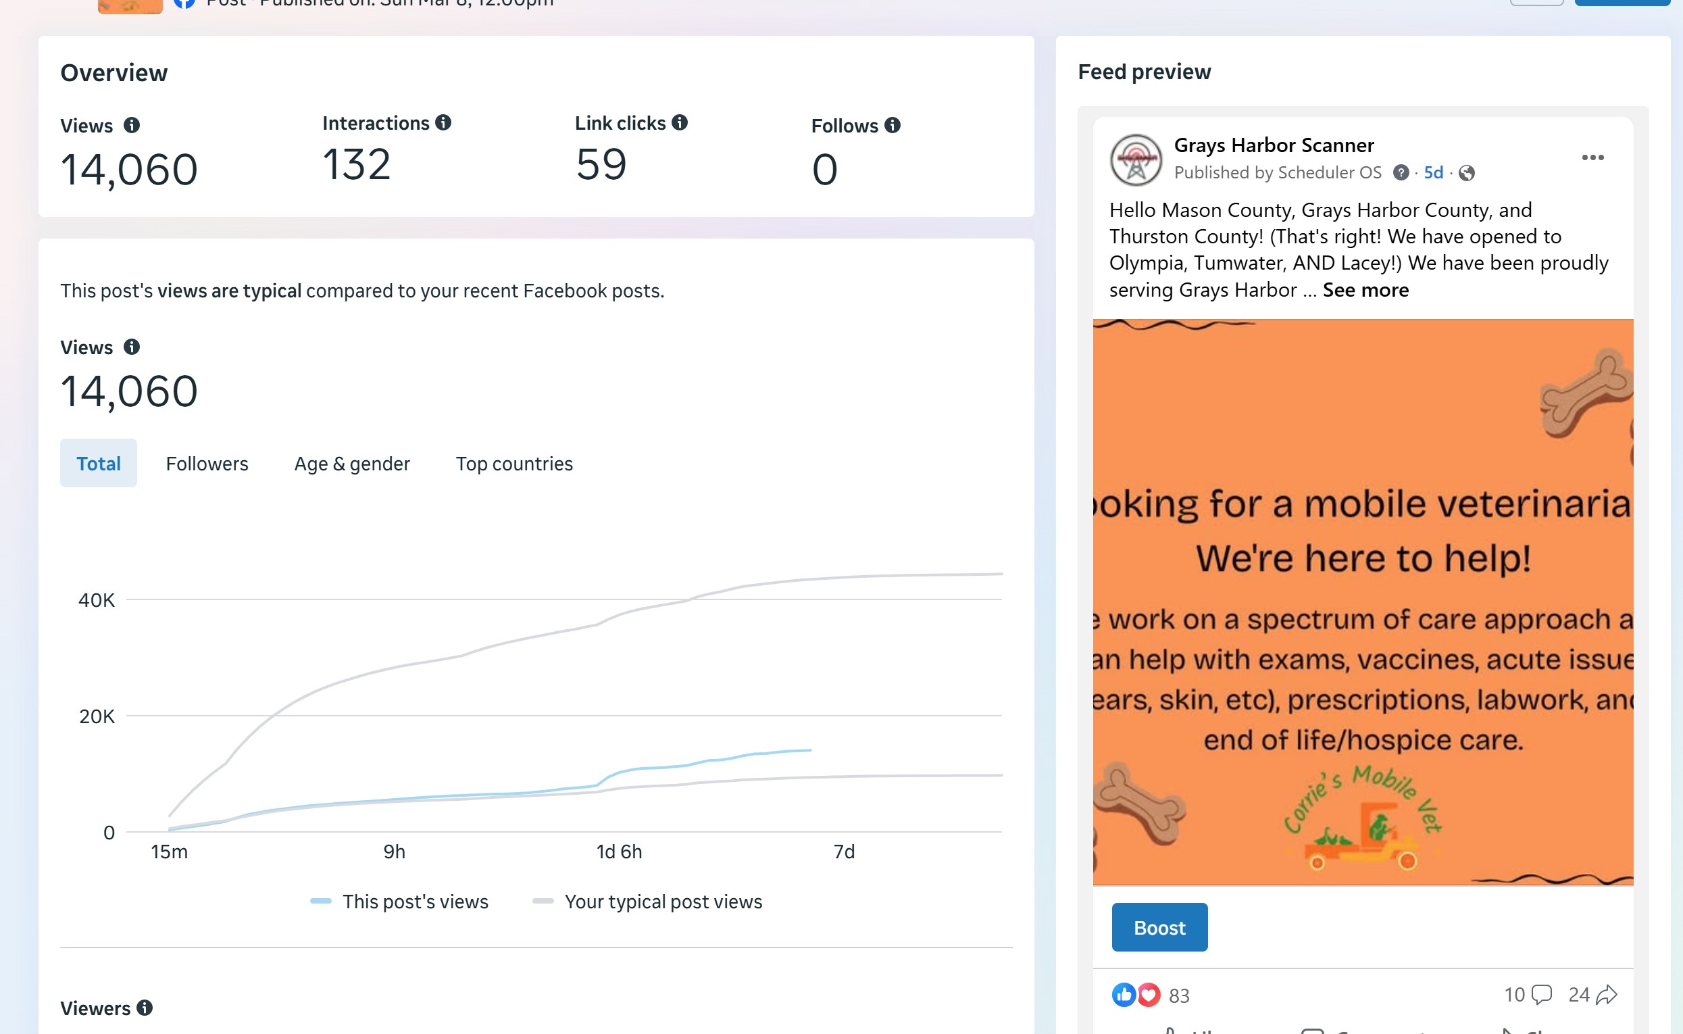Click the Viewers info icon
Viewport: 1683px width, 1034px height.
tap(144, 1008)
